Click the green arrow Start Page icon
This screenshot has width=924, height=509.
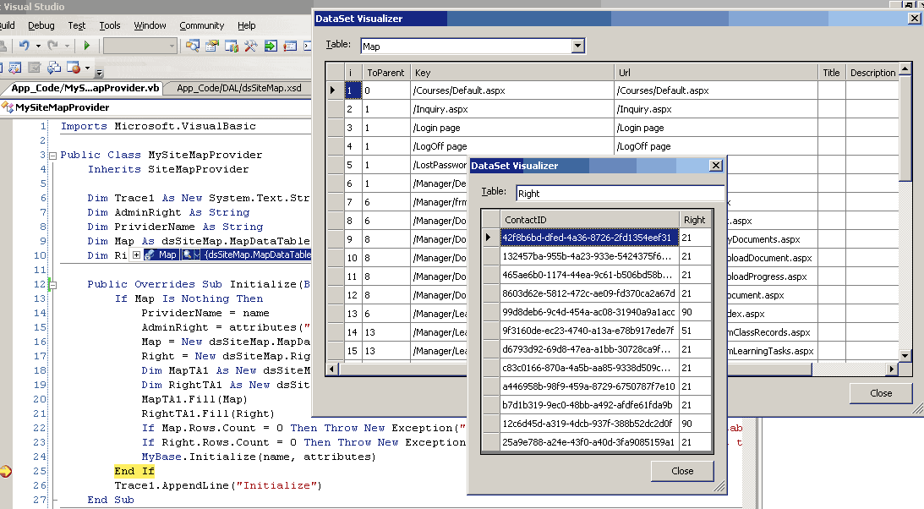[271, 46]
